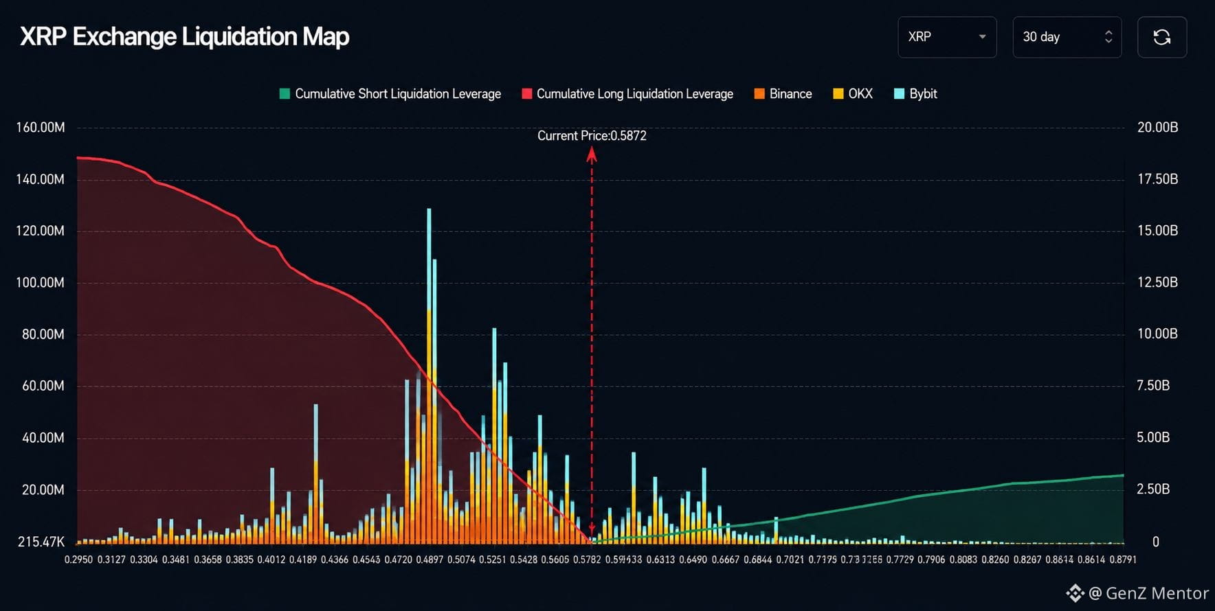Click the cyan Bybit color swatch

tap(899, 94)
